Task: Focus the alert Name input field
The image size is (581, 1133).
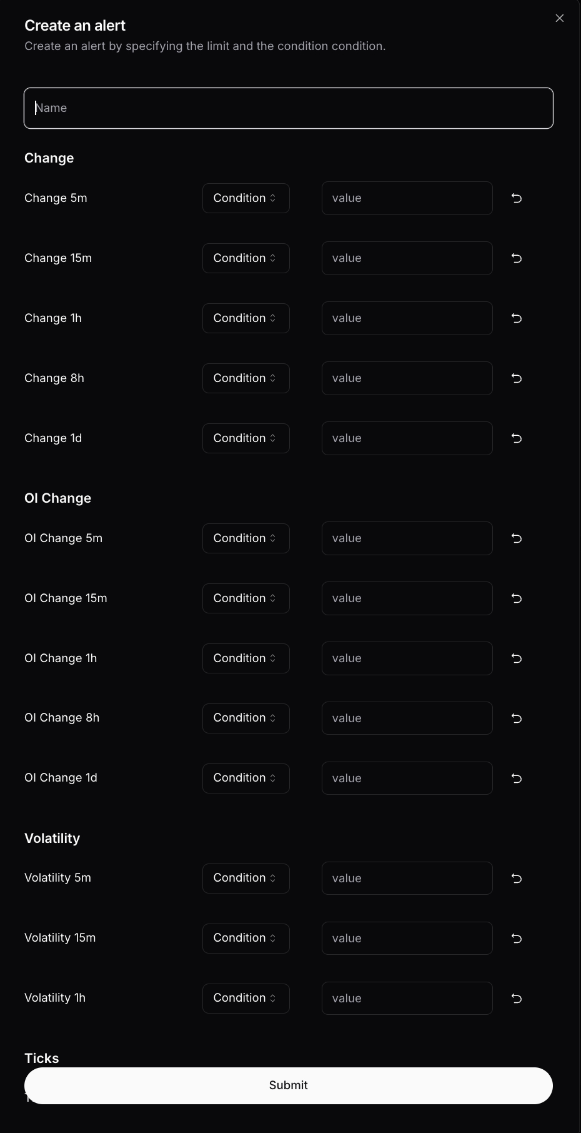Action: click(288, 108)
